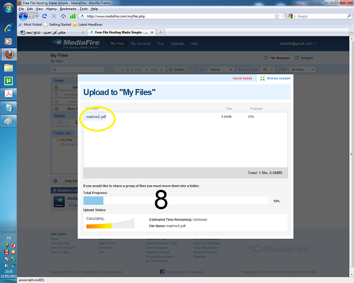Open Tour in MediaFire navigation
The width and height of the screenshot is (354, 283).
pyautogui.click(x=160, y=44)
